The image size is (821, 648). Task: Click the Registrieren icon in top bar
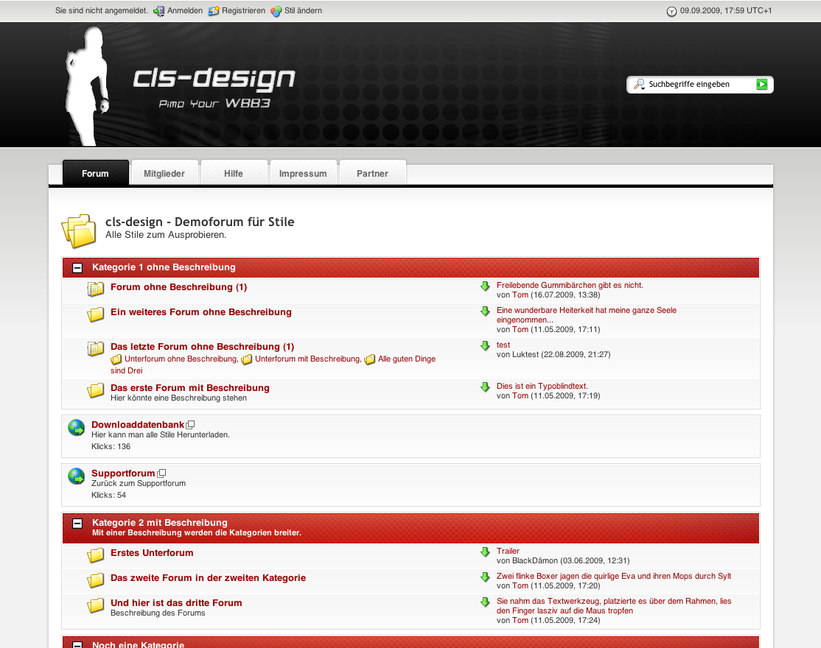click(214, 11)
